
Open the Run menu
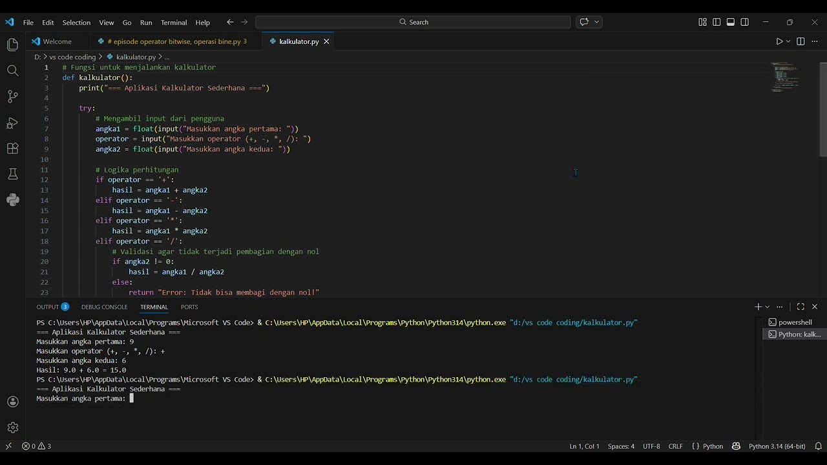point(146,22)
